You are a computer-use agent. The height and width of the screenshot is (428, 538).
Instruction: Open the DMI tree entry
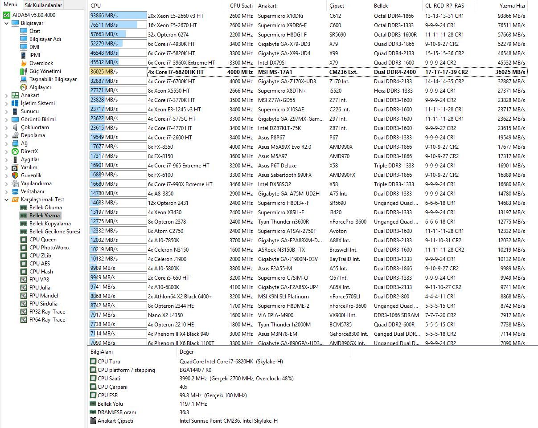[x=34, y=47]
